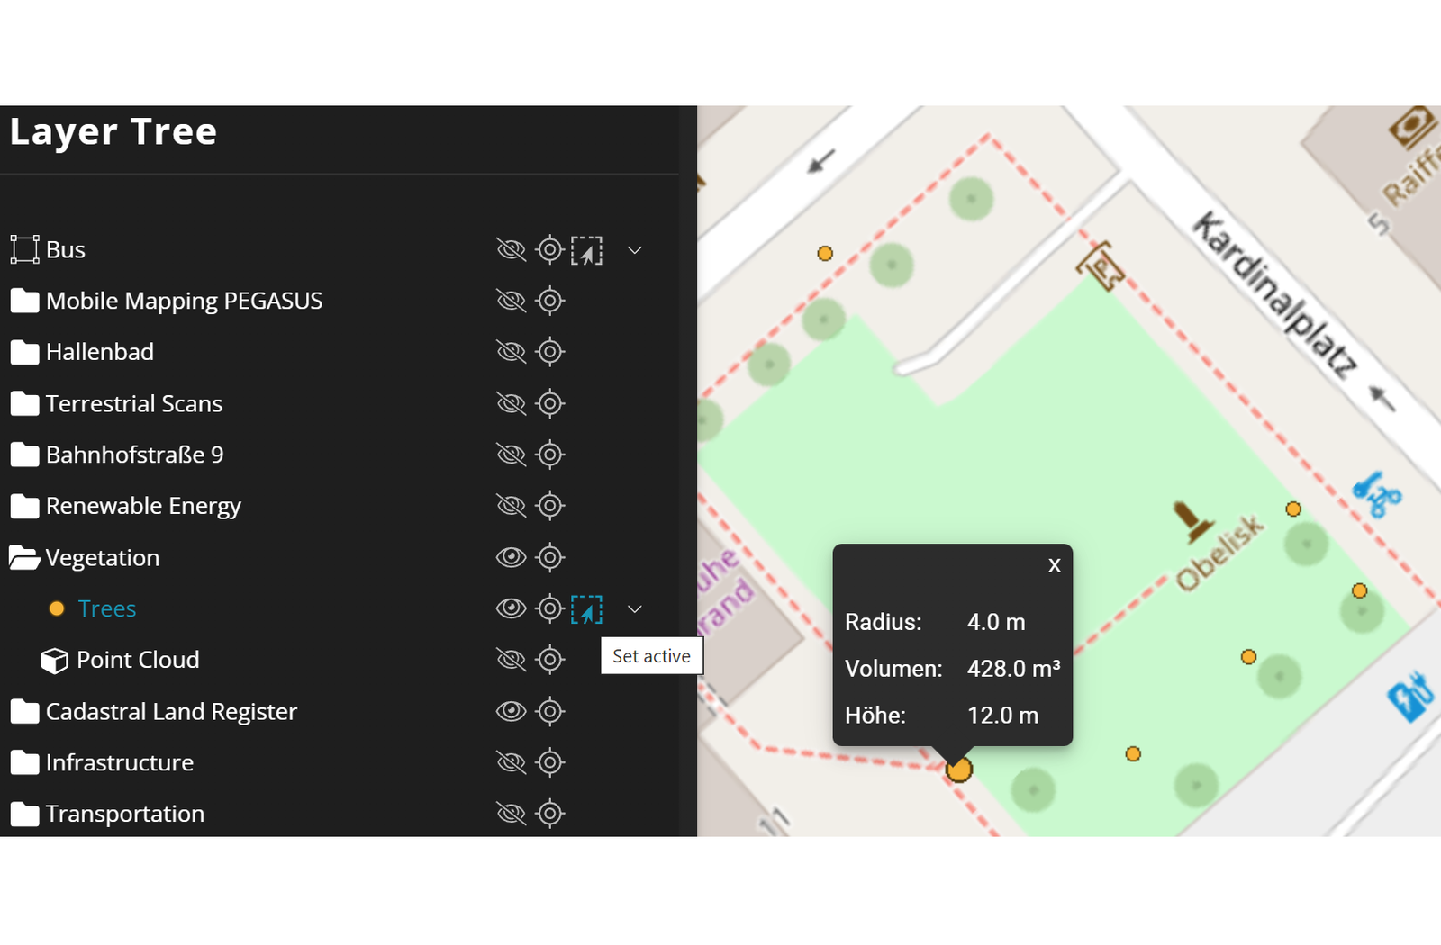
Task: Show the Bahnhofstraße 9 folder
Action: tap(511, 454)
